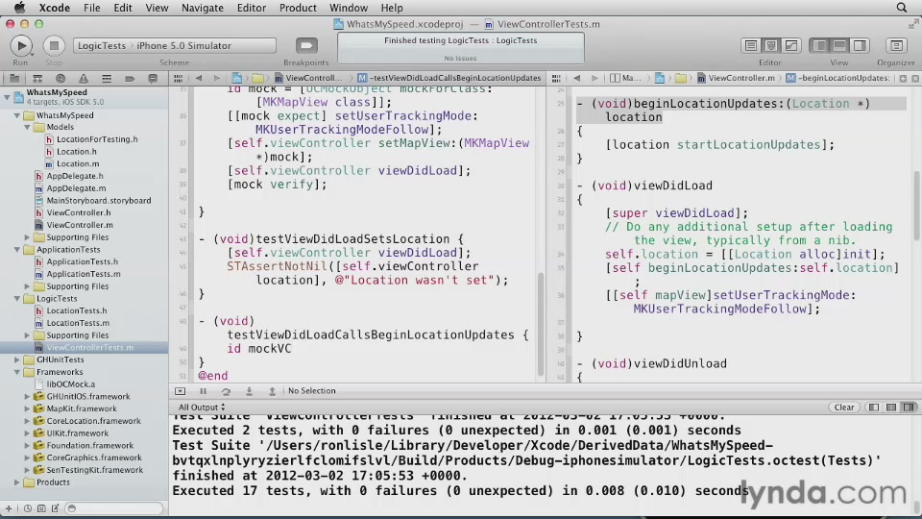This screenshot has height=519, width=922.
Task: Open LocationTests.m in navigator
Action: (x=78, y=323)
